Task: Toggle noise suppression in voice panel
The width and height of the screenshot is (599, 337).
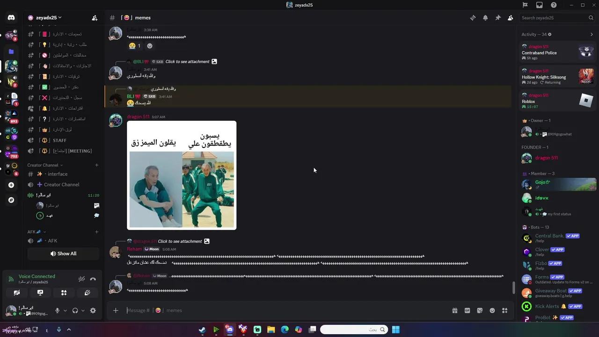Action: pyautogui.click(x=81, y=279)
